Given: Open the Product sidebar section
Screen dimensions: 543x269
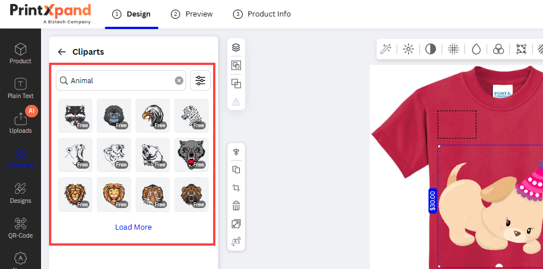Looking at the screenshot, I should (21, 53).
